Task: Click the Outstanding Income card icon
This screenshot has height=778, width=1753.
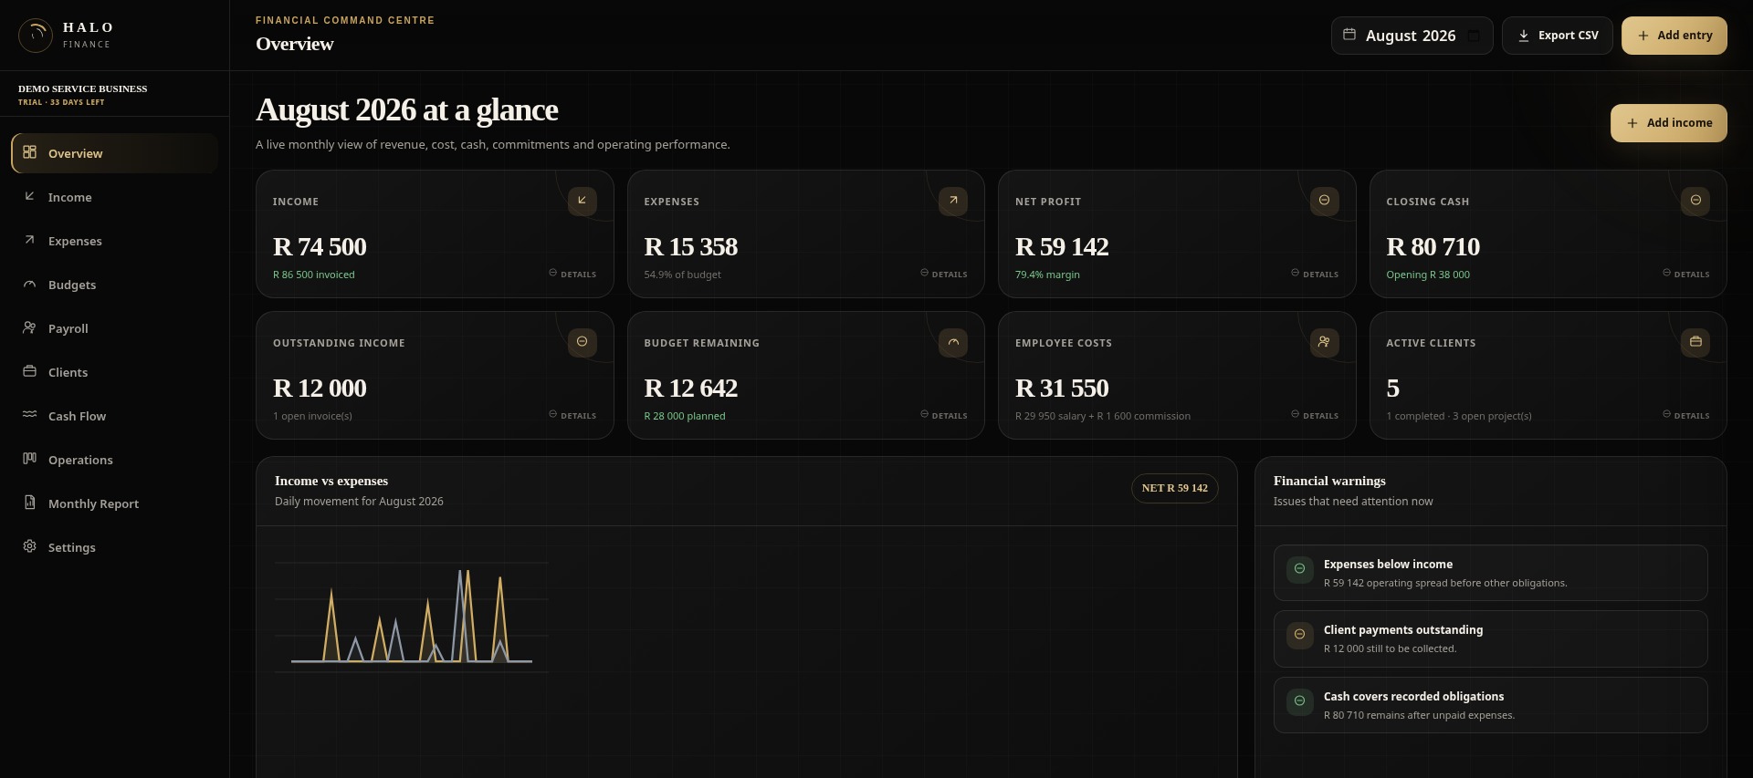Action: (x=582, y=342)
